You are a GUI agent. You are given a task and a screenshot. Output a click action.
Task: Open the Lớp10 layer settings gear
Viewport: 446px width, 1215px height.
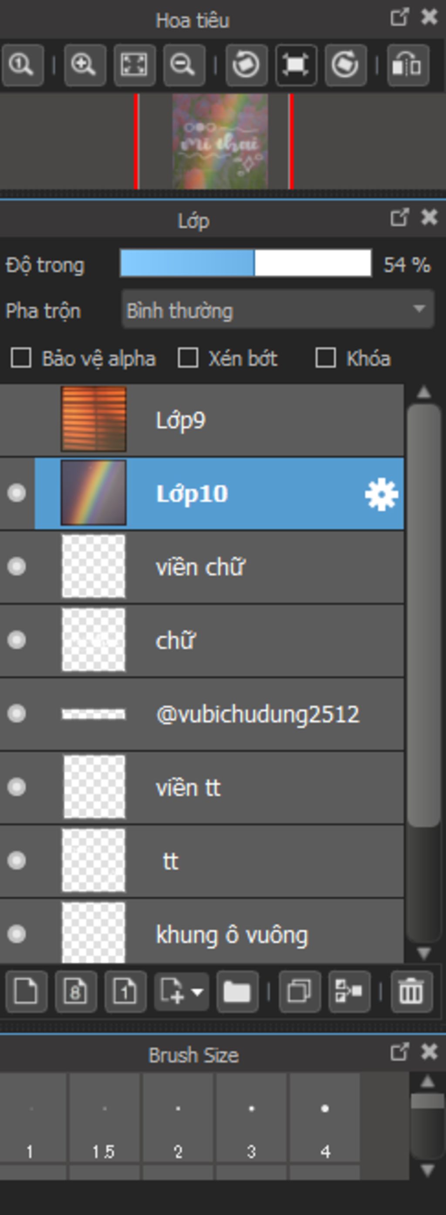pos(381,494)
